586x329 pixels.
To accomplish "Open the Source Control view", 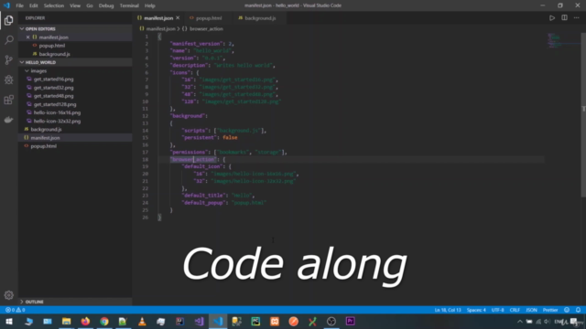I will pyautogui.click(x=8, y=59).
